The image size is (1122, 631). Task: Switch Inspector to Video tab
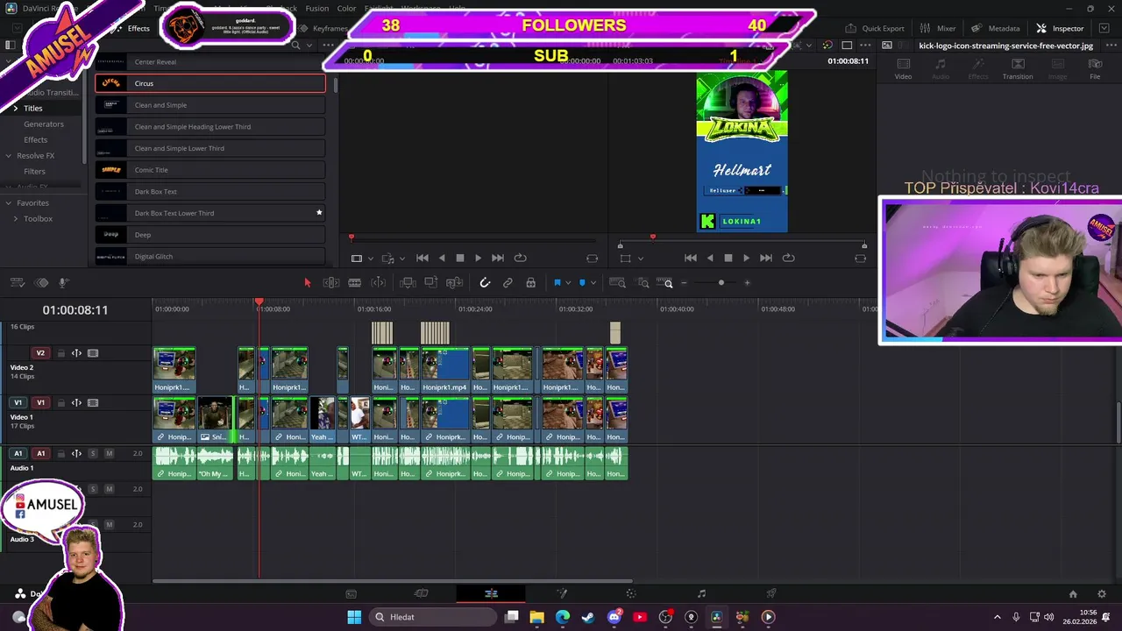pyautogui.click(x=903, y=68)
